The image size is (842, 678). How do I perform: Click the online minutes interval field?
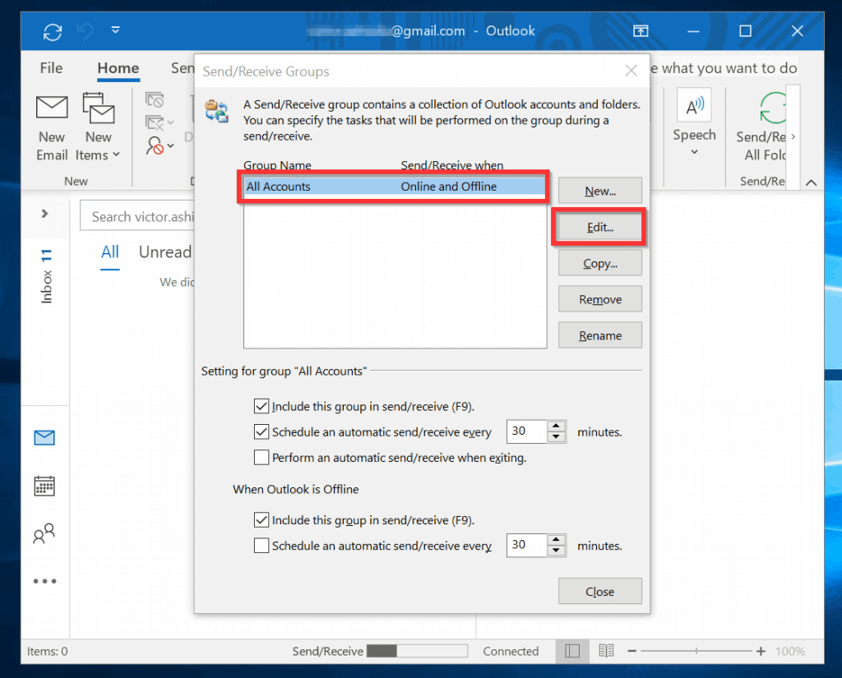(x=527, y=431)
